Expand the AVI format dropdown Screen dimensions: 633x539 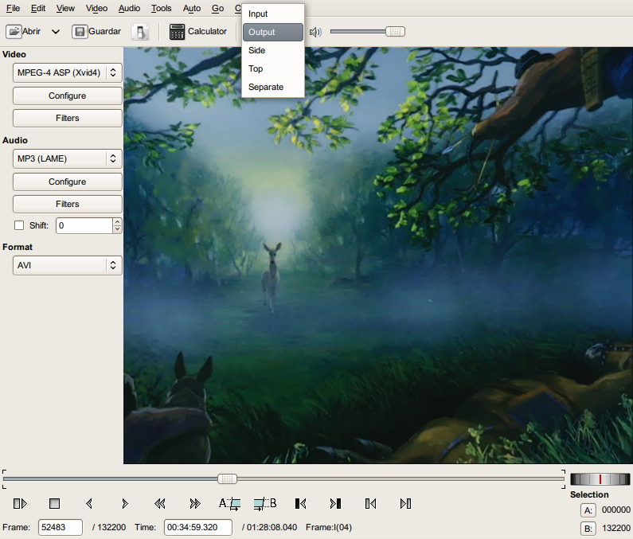68,265
